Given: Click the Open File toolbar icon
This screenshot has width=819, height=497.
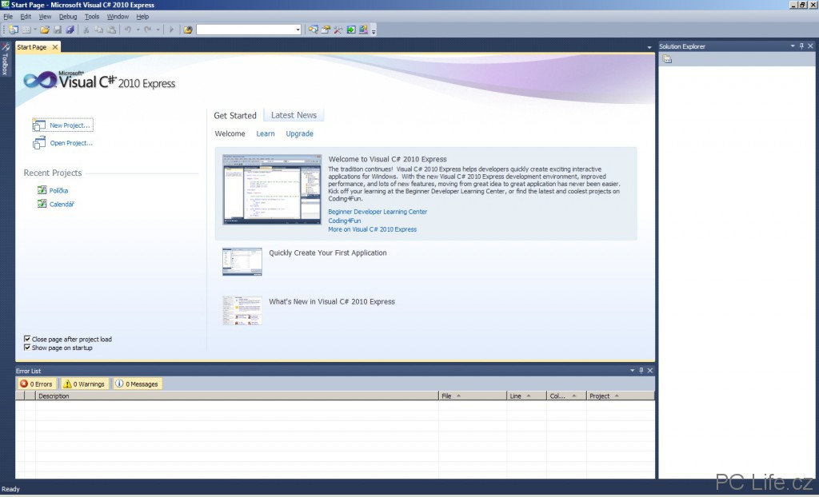Looking at the screenshot, I should [x=45, y=30].
